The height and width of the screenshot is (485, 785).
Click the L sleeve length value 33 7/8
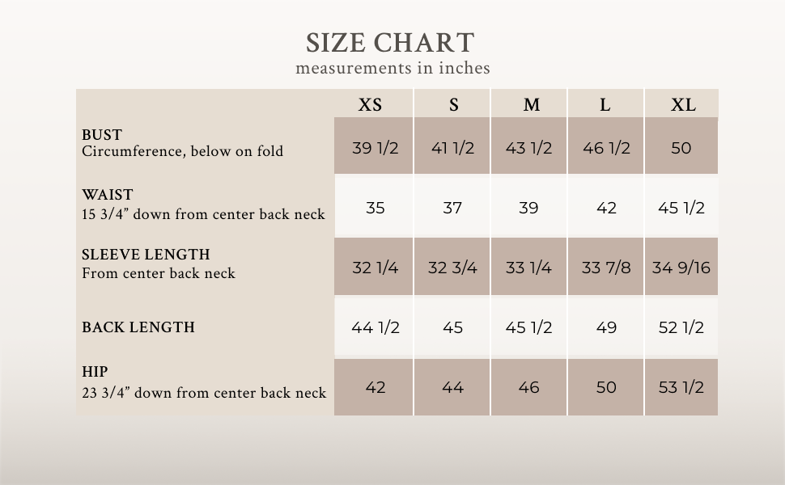[606, 268]
